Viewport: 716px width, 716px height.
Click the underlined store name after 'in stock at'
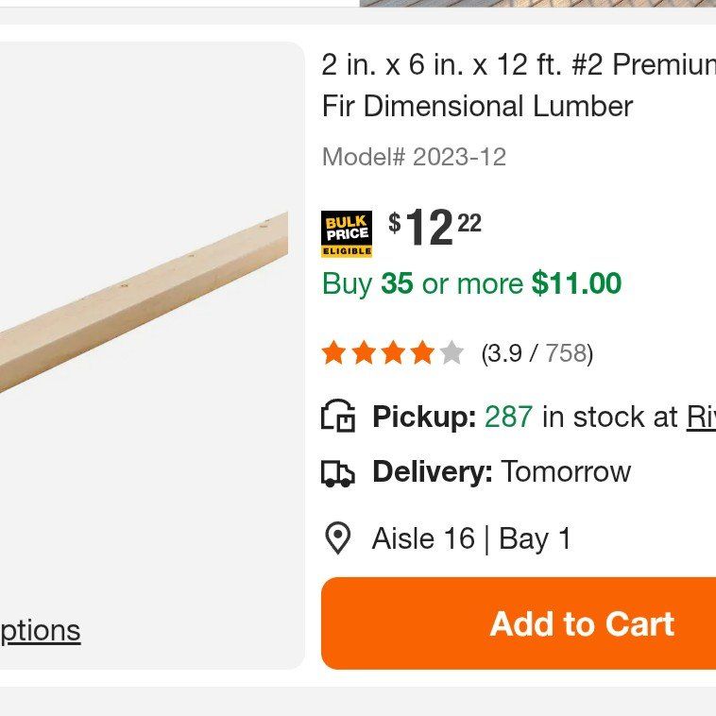point(700,417)
